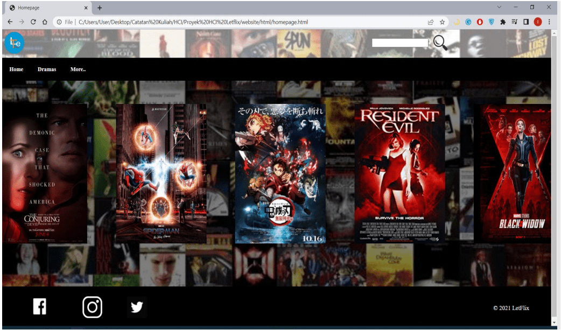561x330 pixels.
Task: Click the file info icon in address bar
Action: (x=59, y=22)
